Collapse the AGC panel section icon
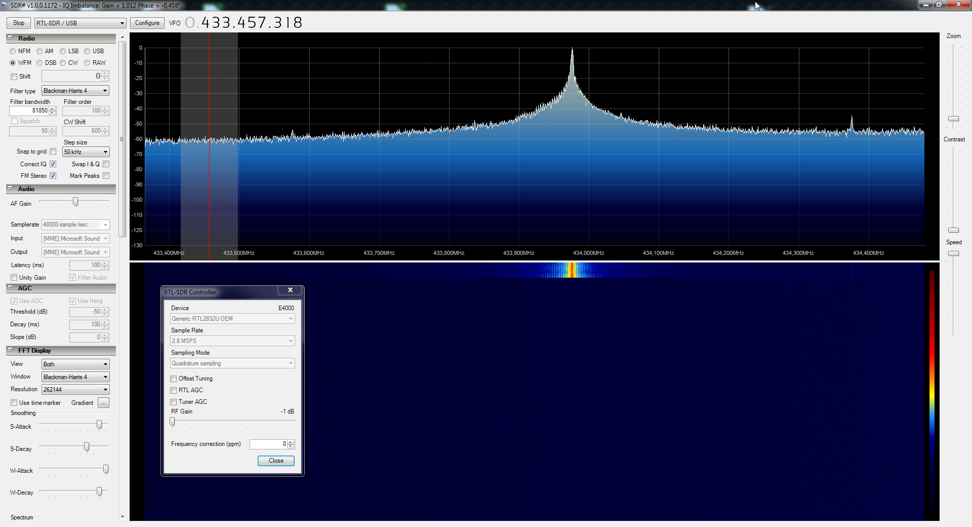The width and height of the screenshot is (972, 527). point(10,288)
